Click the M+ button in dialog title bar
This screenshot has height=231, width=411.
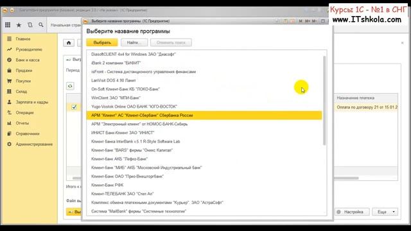pyautogui.click(x=307, y=21)
